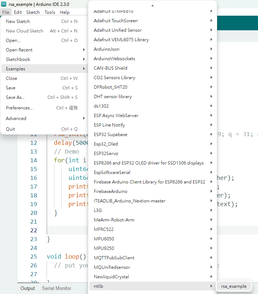The height and width of the screenshot is (294, 258).
Task: Open ESP Line Notify examples
Action: tap(153, 125)
